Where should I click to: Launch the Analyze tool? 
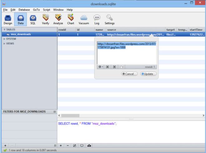[58, 20]
